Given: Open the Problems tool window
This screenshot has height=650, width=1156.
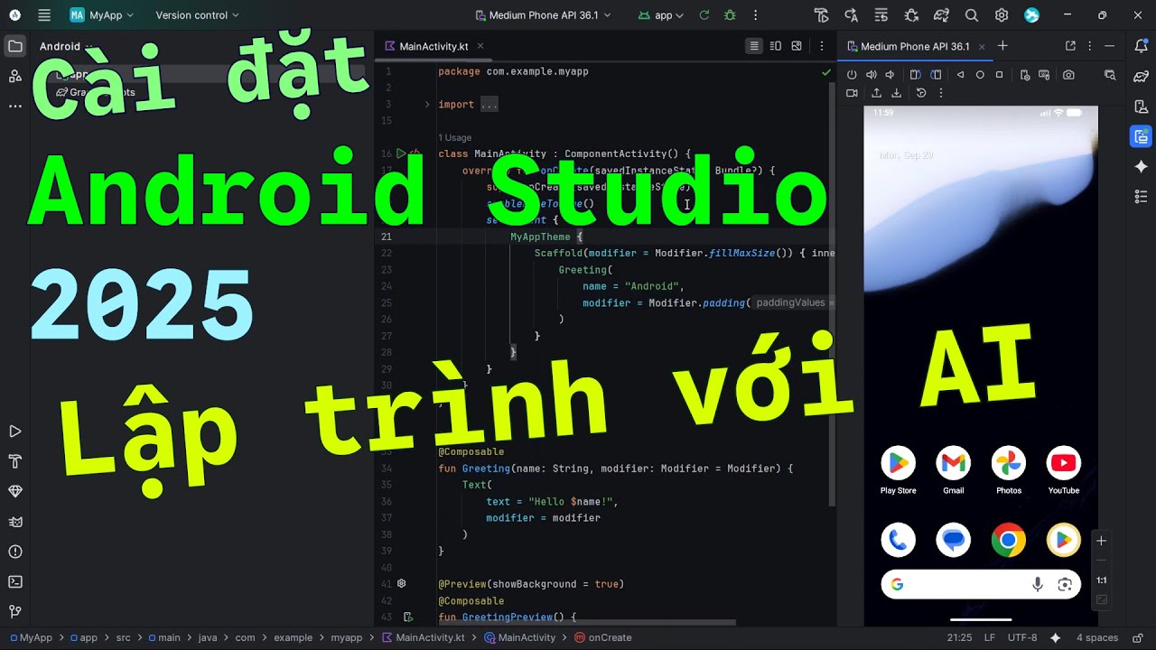Looking at the screenshot, I should (x=15, y=552).
